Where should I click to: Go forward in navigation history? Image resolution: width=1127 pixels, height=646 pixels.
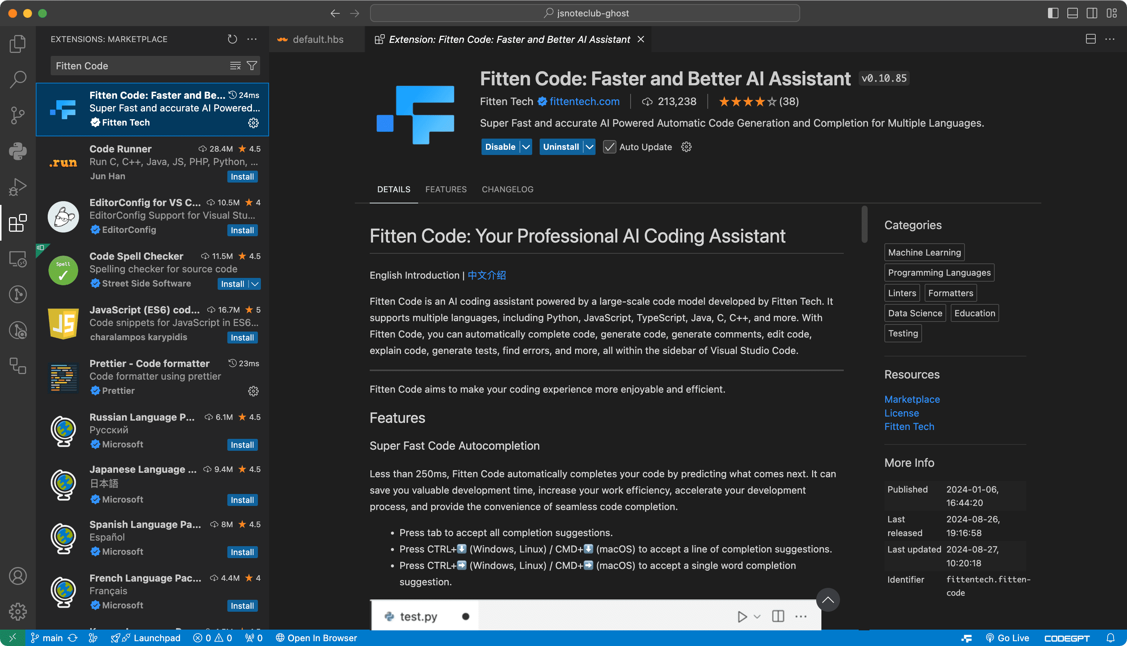(354, 13)
